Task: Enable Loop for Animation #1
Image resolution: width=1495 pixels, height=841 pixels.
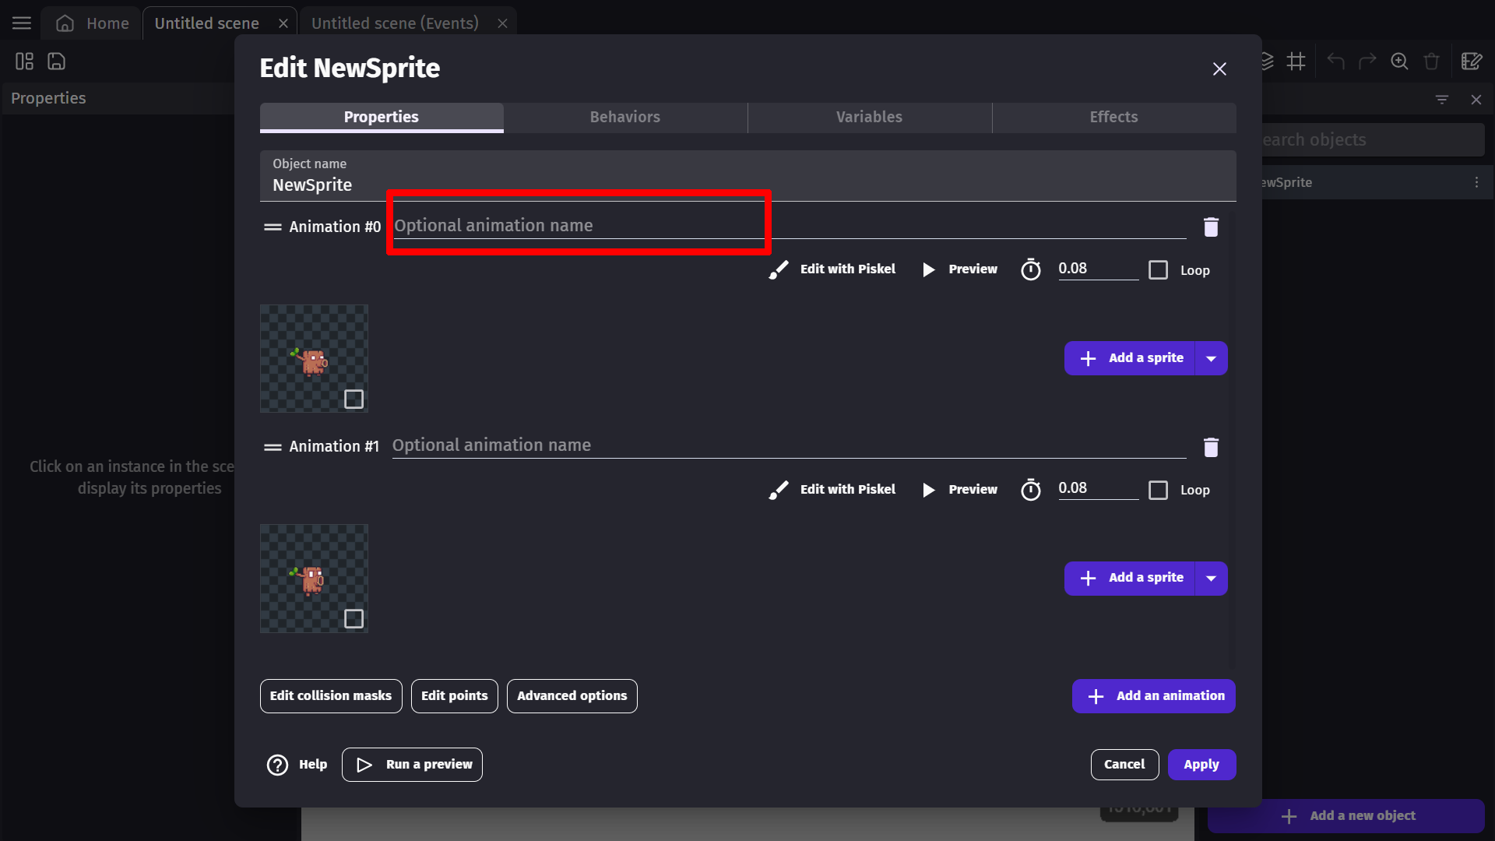Action: pos(1159,490)
